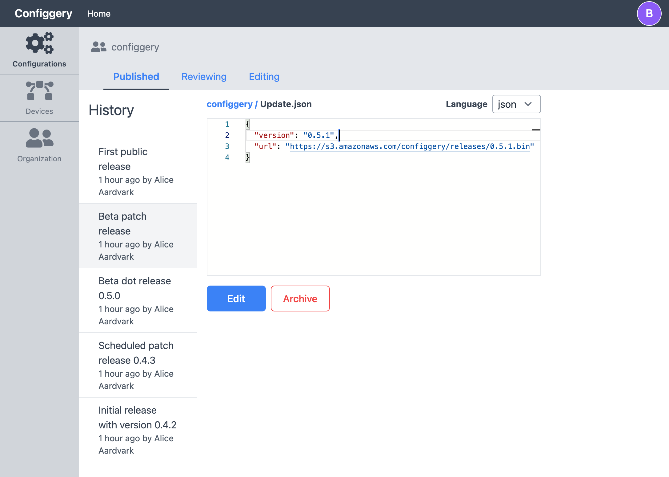Click the editor minimap scroll marker

coord(536,130)
